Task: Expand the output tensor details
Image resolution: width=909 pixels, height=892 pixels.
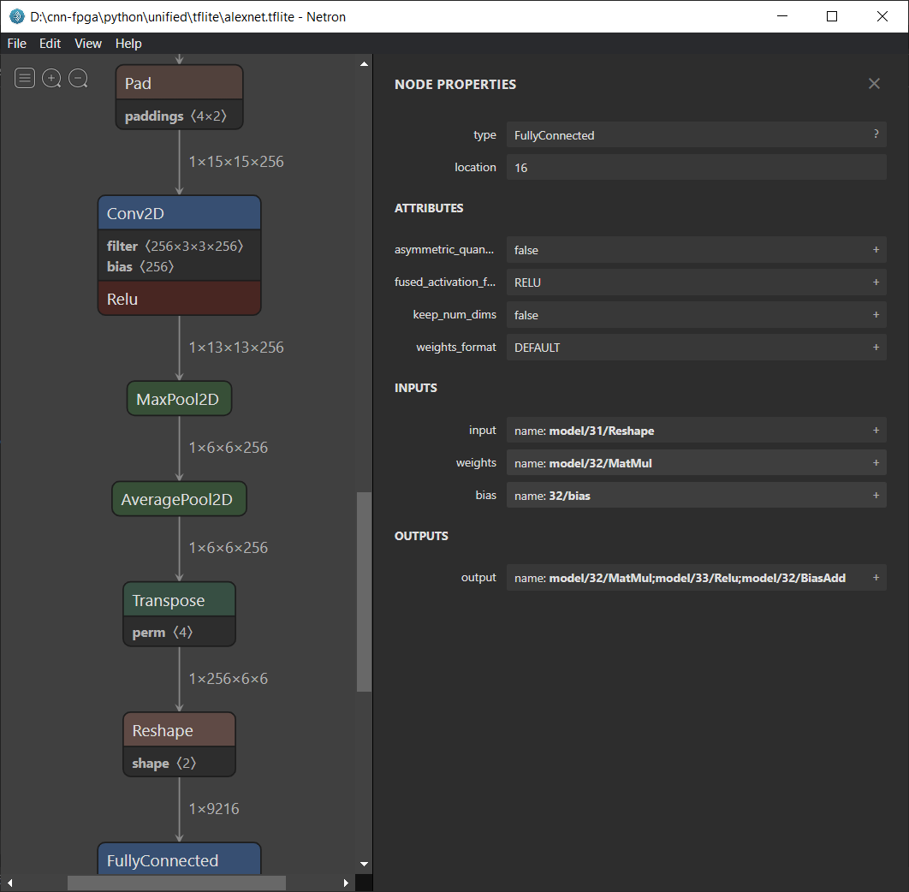Action: tap(876, 578)
